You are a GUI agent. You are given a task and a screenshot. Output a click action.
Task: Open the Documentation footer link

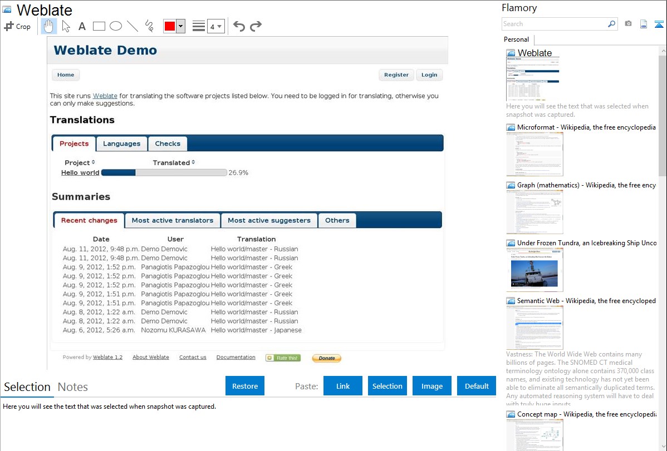click(x=236, y=358)
